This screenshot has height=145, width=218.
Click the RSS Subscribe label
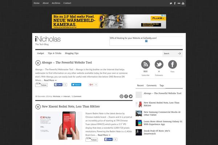[145, 75]
